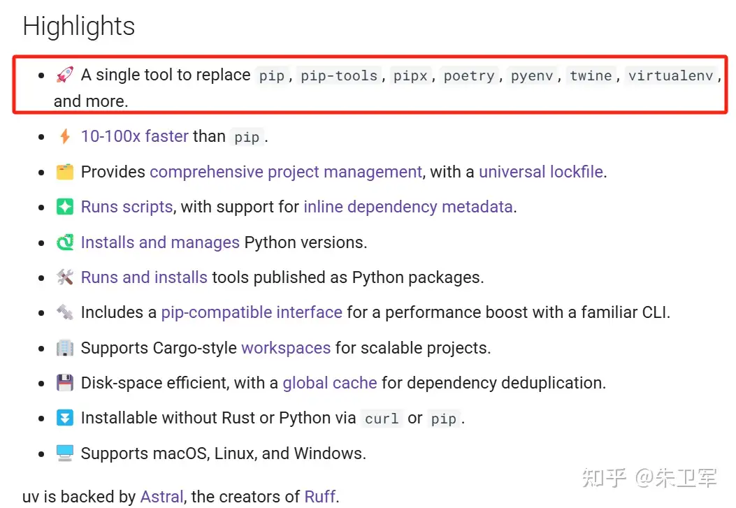Click the hammer and wrench emoji
Screen dimensions: 736x508
(65, 277)
